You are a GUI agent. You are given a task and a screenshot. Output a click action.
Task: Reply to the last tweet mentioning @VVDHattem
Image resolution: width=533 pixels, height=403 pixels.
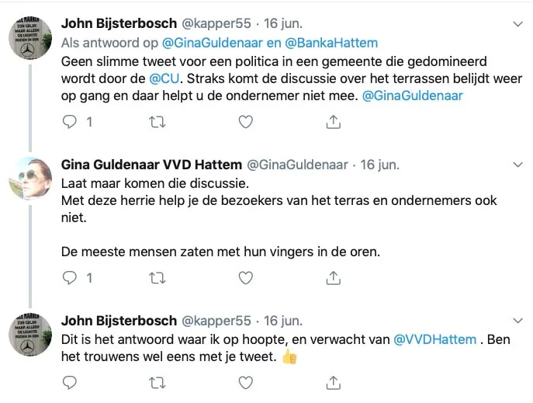(x=70, y=382)
